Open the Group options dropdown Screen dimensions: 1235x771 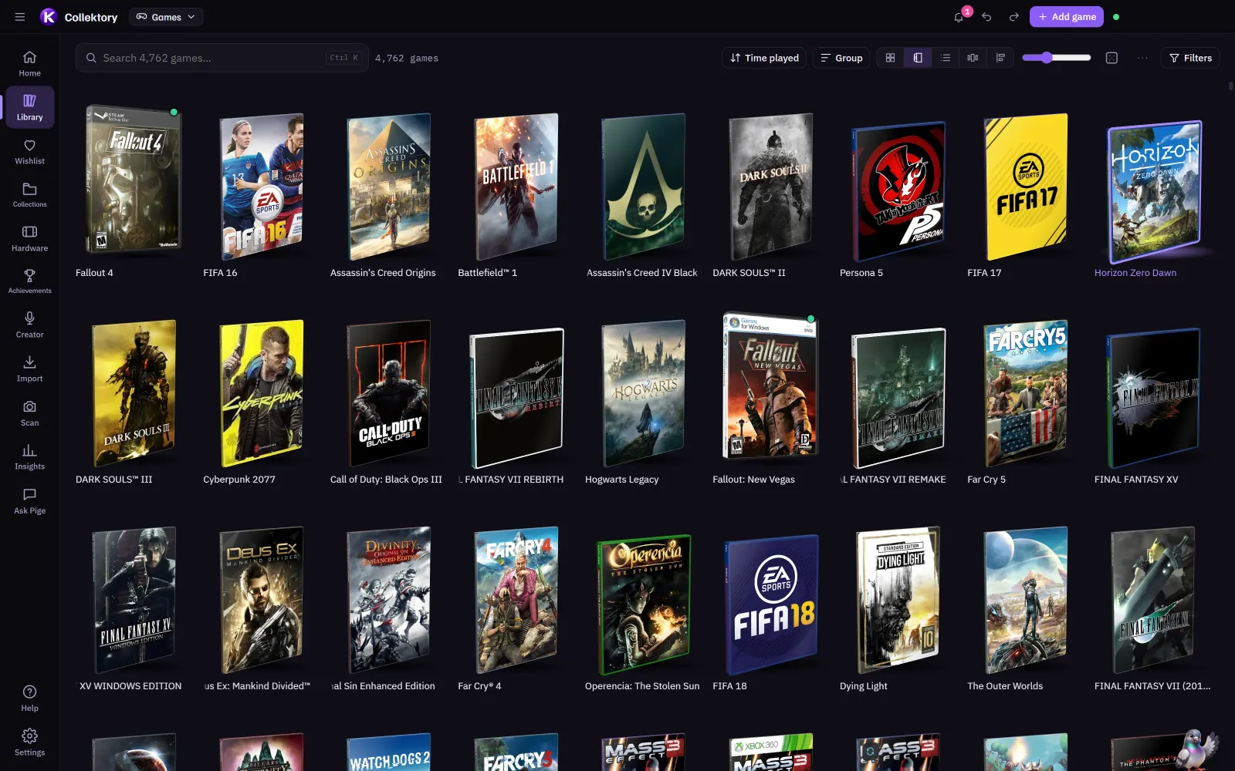click(841, 58)
